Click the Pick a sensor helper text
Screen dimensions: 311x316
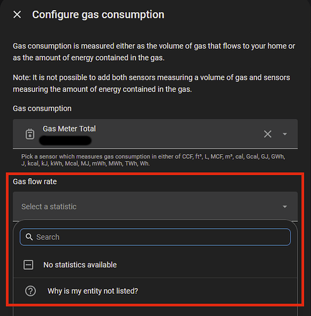pos(153,160)
